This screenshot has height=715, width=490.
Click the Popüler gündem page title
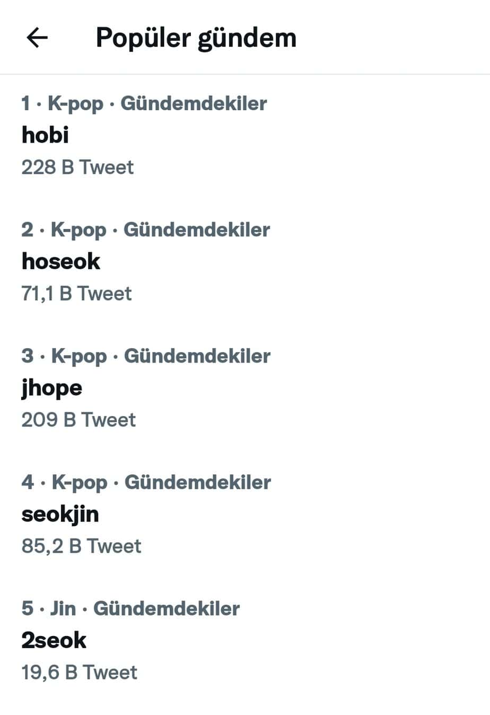click(x=196, y=38)
